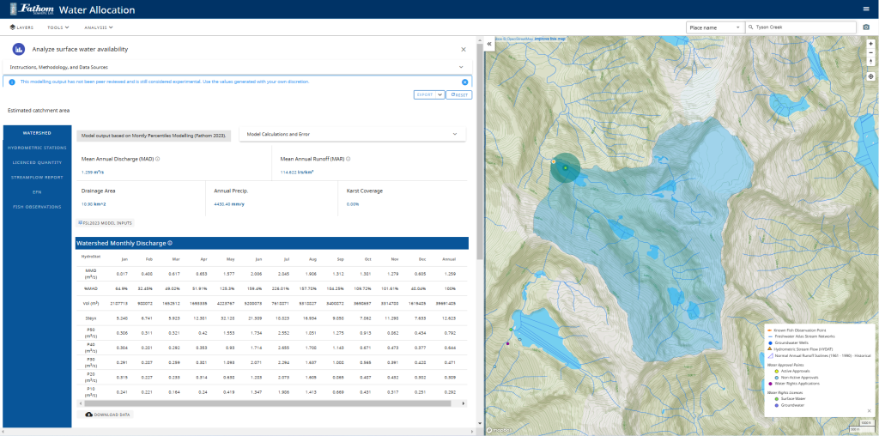Viewport: 879px width, 436px height.
Task: Reset map bearing to north
Action: (870, 62)
